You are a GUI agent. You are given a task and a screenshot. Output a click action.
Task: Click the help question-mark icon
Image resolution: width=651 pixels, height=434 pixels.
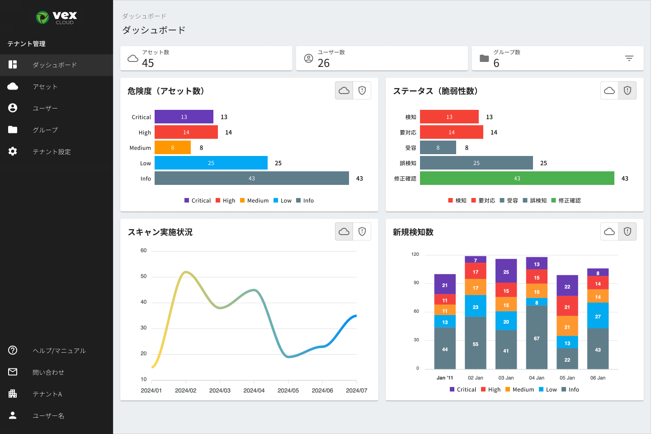click(x=12, y=350)
